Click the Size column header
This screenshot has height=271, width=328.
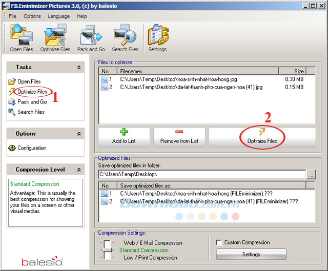tap(293, 71)
